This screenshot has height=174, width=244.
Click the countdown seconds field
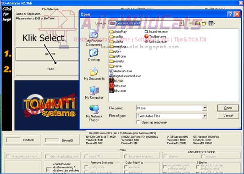[49, 169]
